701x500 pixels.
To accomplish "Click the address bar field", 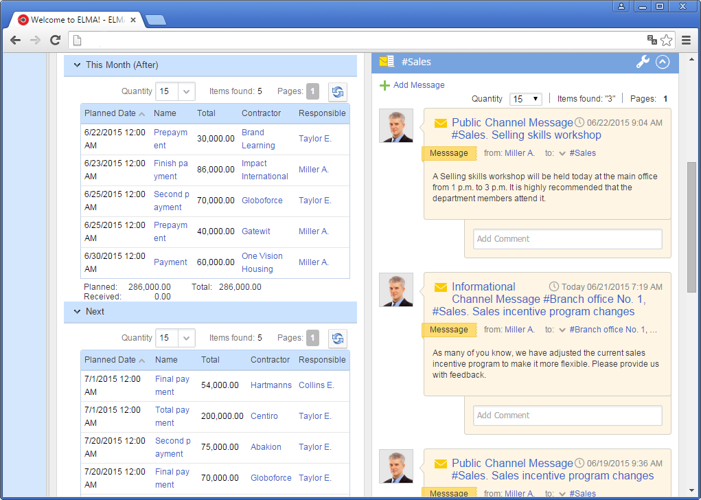I will tap(358, 41).
